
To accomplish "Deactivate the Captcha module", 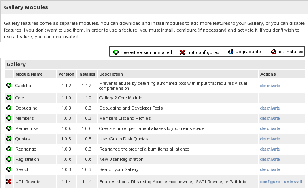I will (x=270, y=86).
